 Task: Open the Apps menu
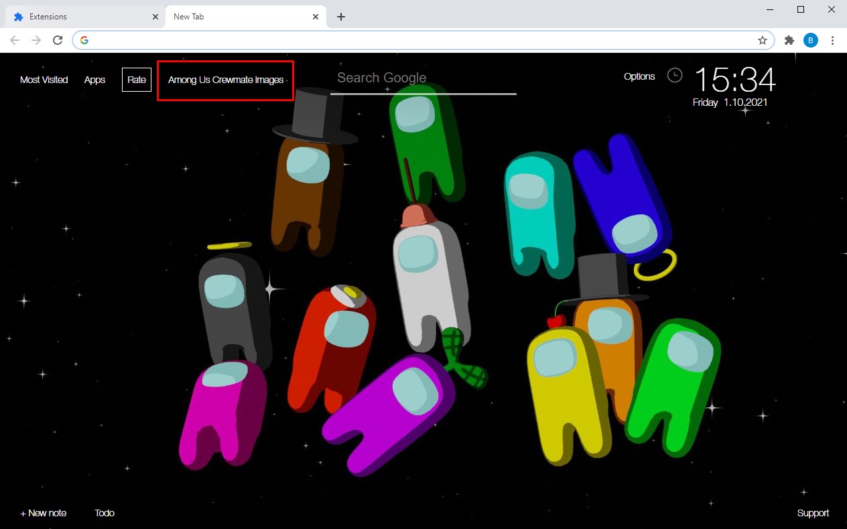click(94, 80)
